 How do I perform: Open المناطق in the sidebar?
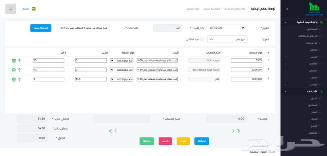coord(313,105)
